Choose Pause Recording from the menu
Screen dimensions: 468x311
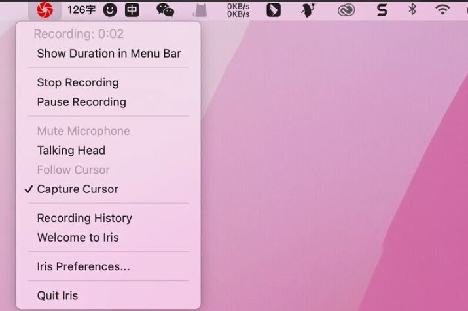point(109,101)
